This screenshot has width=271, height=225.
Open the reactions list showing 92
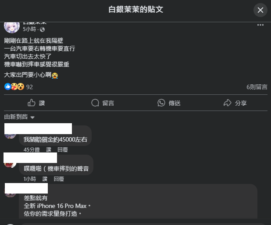pyautogui.click(x=29, y=87)
